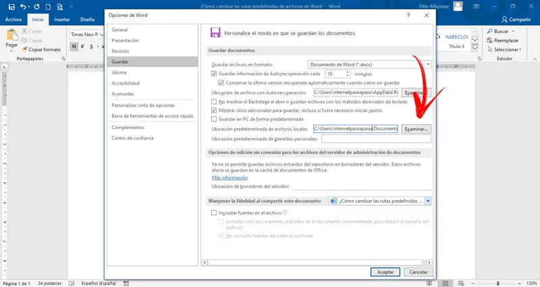Toggle Conservar la última versión recuperada checkbox
540x287 pixels.
pyautogui.click(x=221, y=82)
